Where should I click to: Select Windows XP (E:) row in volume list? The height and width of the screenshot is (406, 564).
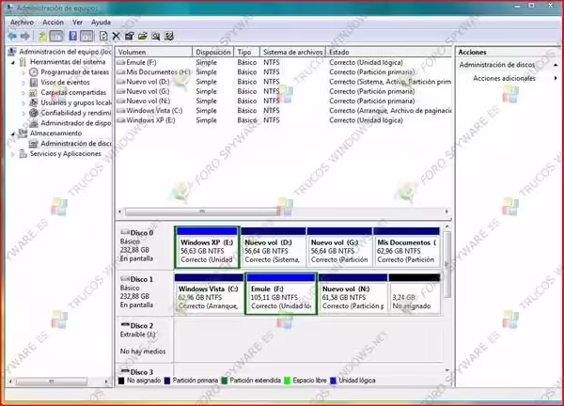[x=284, y=120]
